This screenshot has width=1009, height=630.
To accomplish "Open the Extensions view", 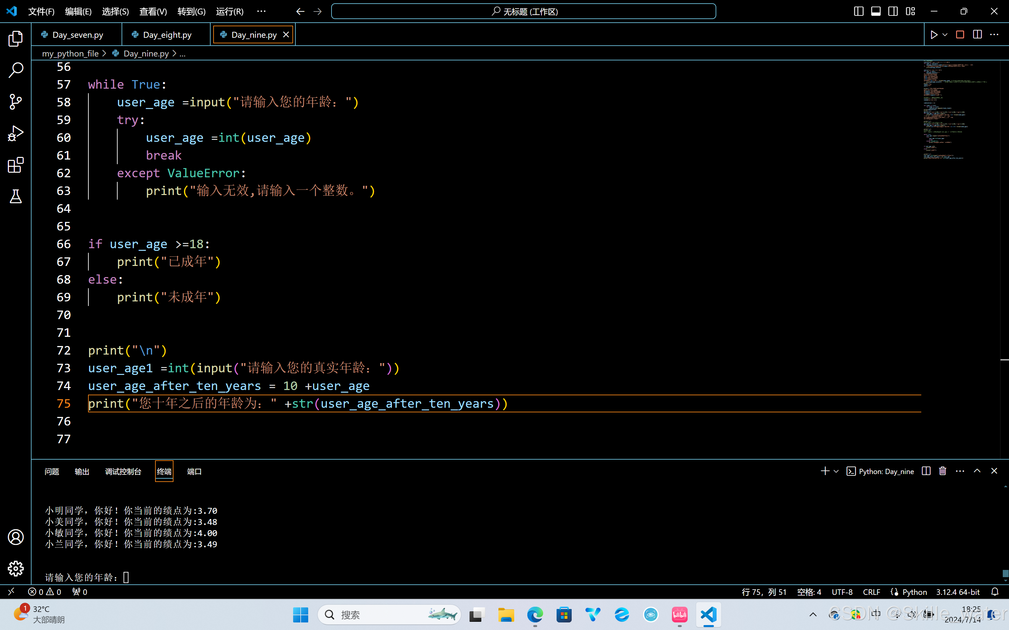I will (15, 165).
